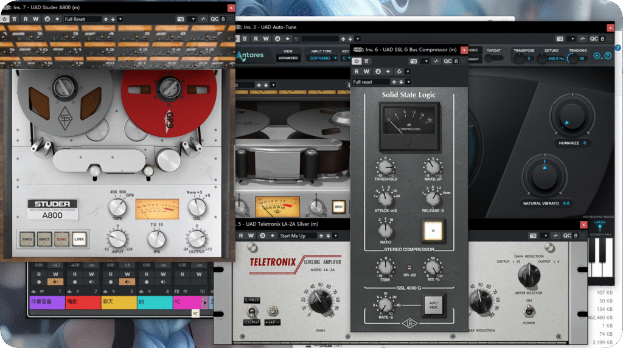This screenshot has height=348, width=623.
Task: Enable SYNC button on the Studer tape machine
Action: pos(61,239)
